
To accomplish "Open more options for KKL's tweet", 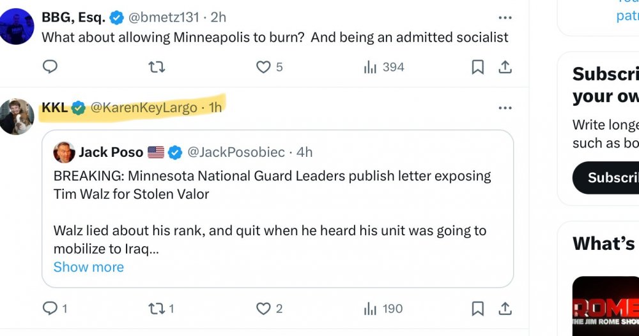I will point(505,108).
